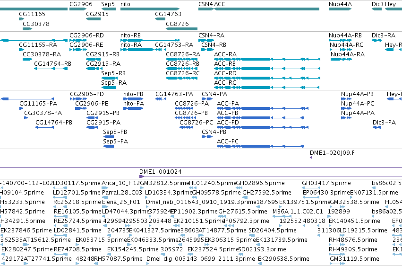Click transcript CG2915-RB
Screen dimensions: 402x266
[103, 54]
